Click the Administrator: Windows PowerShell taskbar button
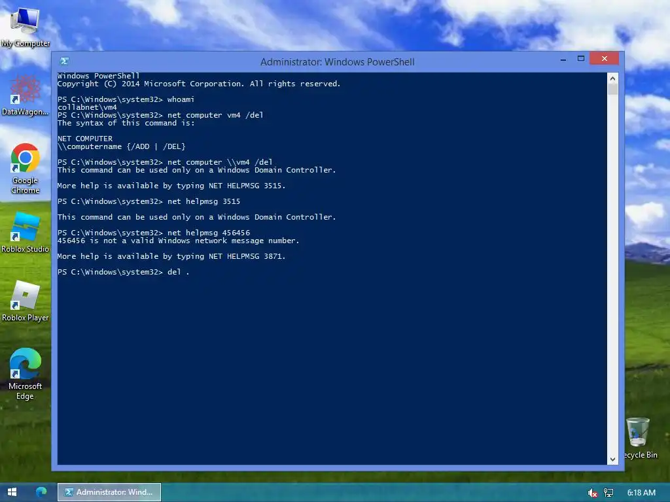 pyautogui.click(x=109, y=492)
